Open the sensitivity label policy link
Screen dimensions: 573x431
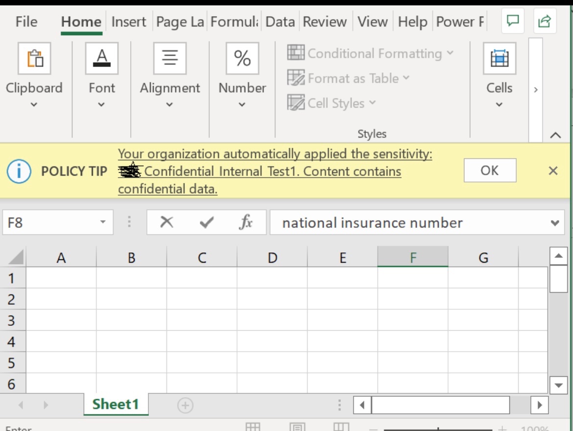point(275,171)
